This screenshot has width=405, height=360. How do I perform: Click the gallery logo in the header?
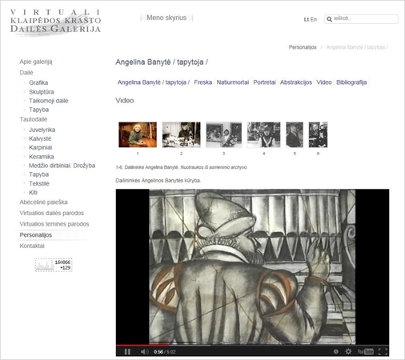tap(55, 22)
